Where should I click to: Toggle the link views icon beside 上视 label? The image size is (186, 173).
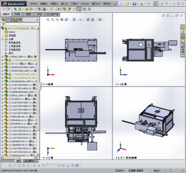(x=44, y=158)
